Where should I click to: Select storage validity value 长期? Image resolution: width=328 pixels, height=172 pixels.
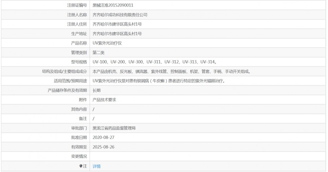pos(96,90)
